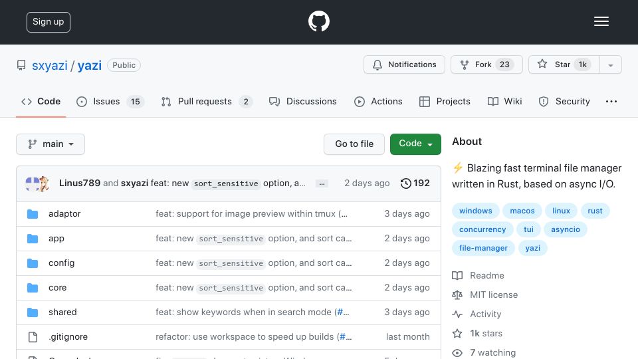The width and height of the screenshot is (638, 359).
Task: Open the Actions tab
Action: 378,101
